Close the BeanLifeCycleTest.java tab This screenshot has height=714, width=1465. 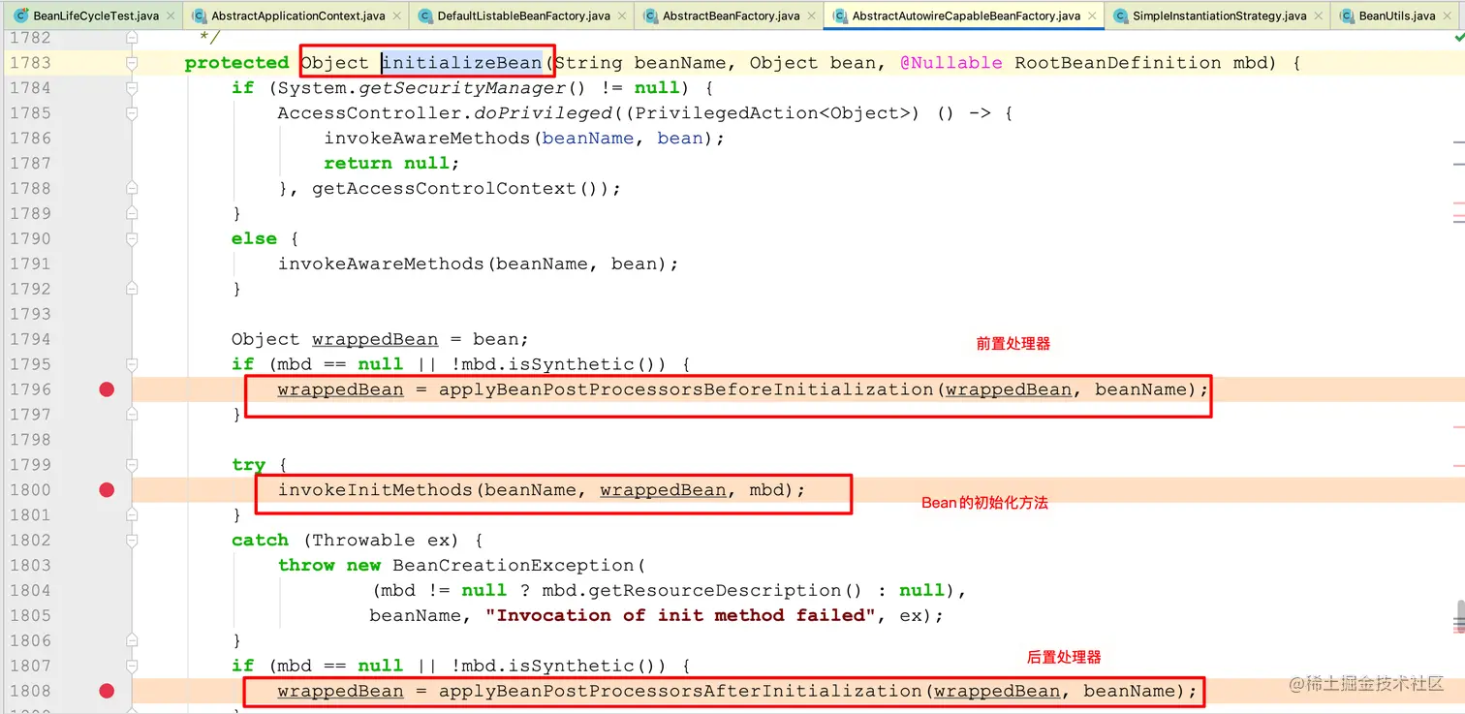tap(171, 16)
